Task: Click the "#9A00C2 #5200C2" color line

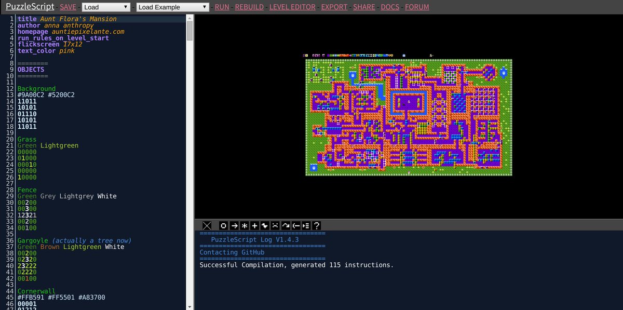Action: pyautogui.click(x=46, y=95)
